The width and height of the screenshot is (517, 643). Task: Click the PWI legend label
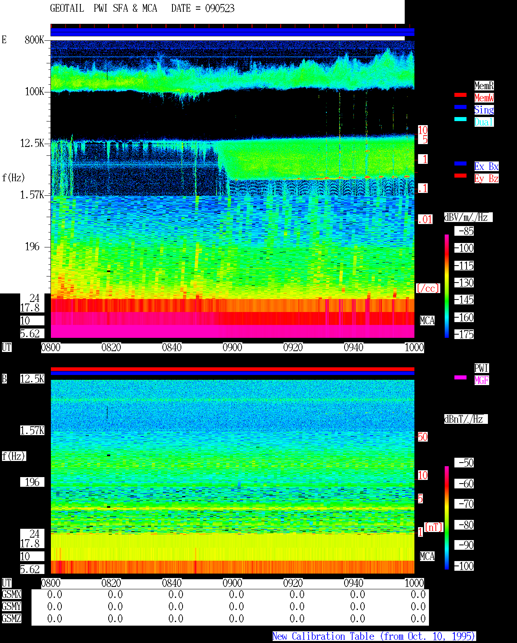coord(481,368)
